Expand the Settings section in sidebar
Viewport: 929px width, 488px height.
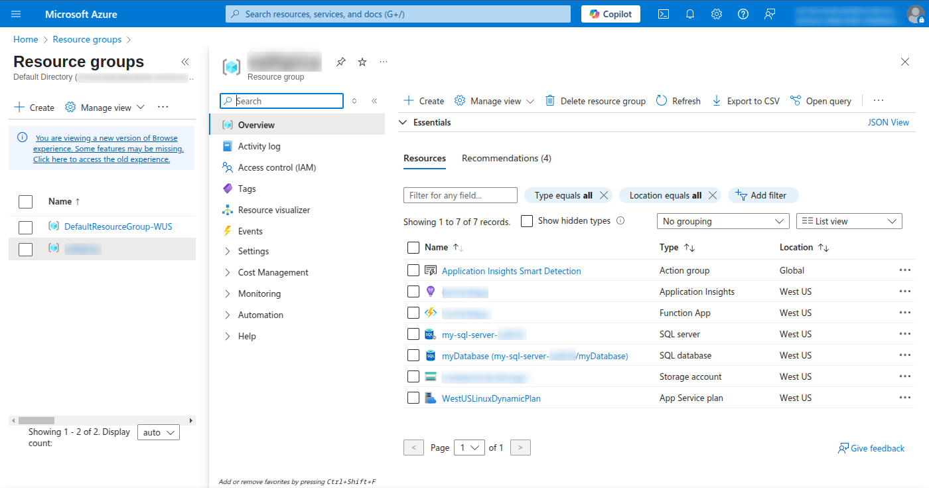coord(255,251)
